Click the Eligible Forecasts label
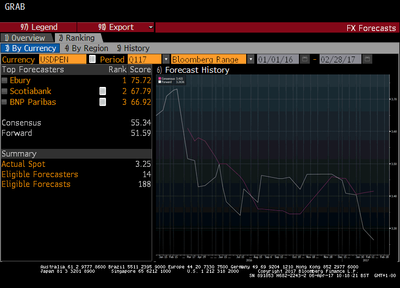Image resolution: width=400 pixels, height=288 pixels. [x=36, y=184]
